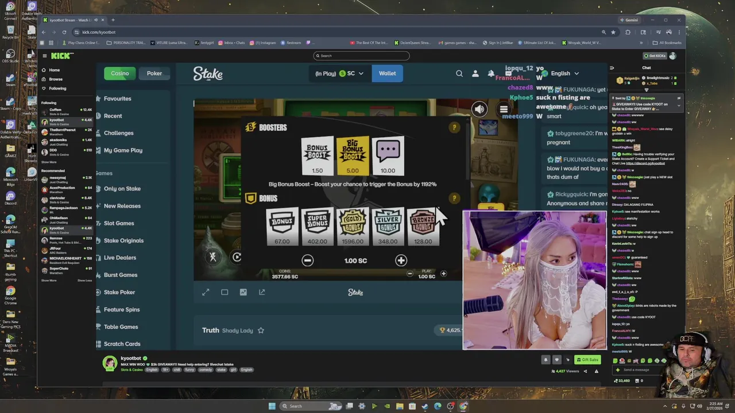Buy the Gold Bonus for 1596.00
This screenshot has height=413, width=735.
coord(353,227)
